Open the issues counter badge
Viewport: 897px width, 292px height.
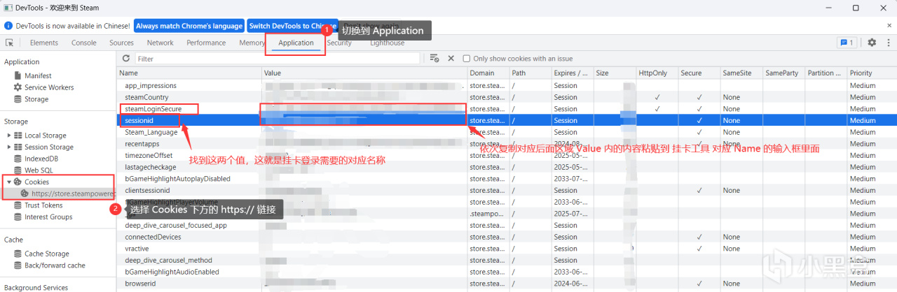pyautogui.click(x=847, y=43)
